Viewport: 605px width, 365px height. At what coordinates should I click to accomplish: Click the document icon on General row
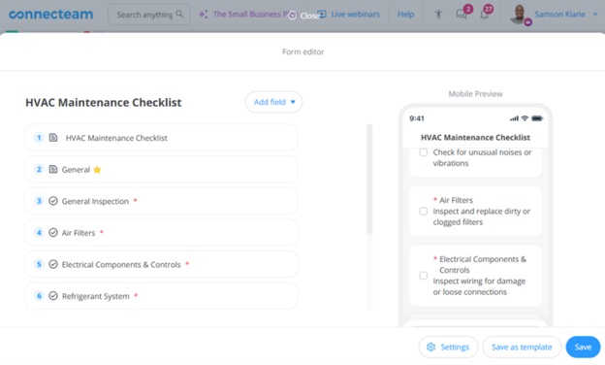(x=53, y=169)
